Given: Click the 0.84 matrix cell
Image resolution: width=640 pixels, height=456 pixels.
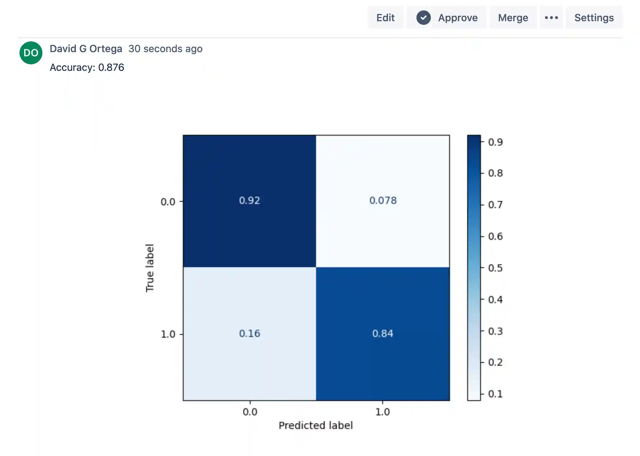Looking at the screenshot, I should click(x=383, y=333).
